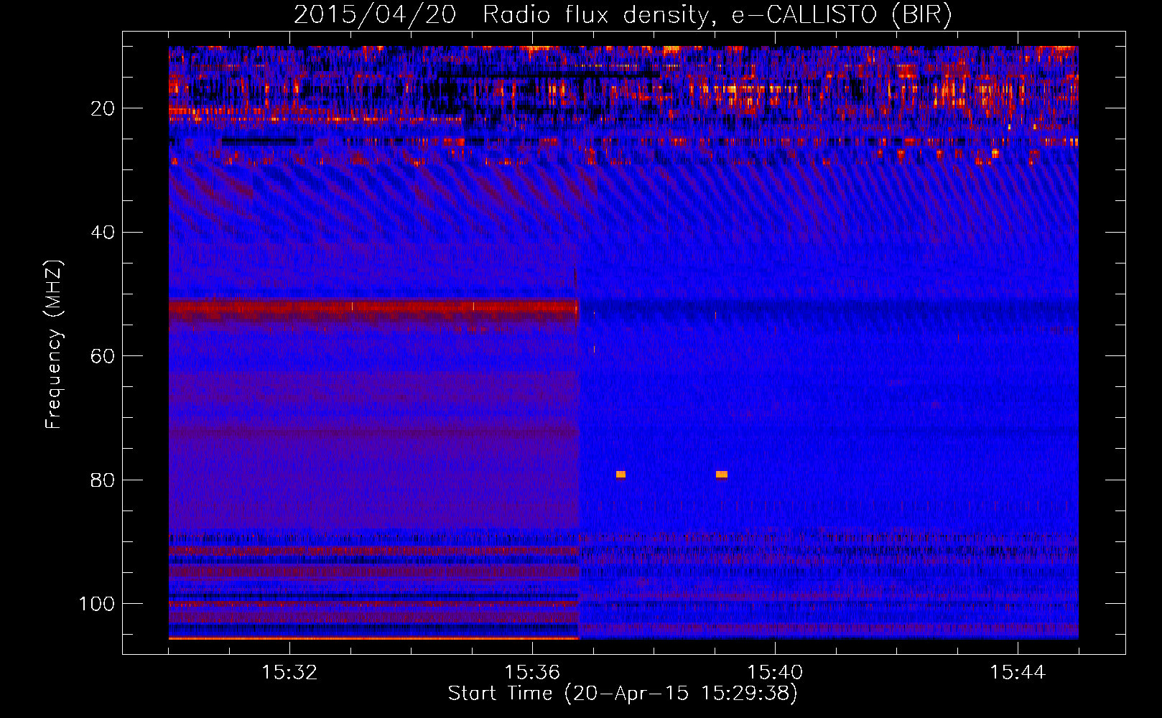Click the 'Frequency (MHZ)' y-axis label
Image resolution: width=1162 pixels, height=718 pixels.
pos(54,344)
